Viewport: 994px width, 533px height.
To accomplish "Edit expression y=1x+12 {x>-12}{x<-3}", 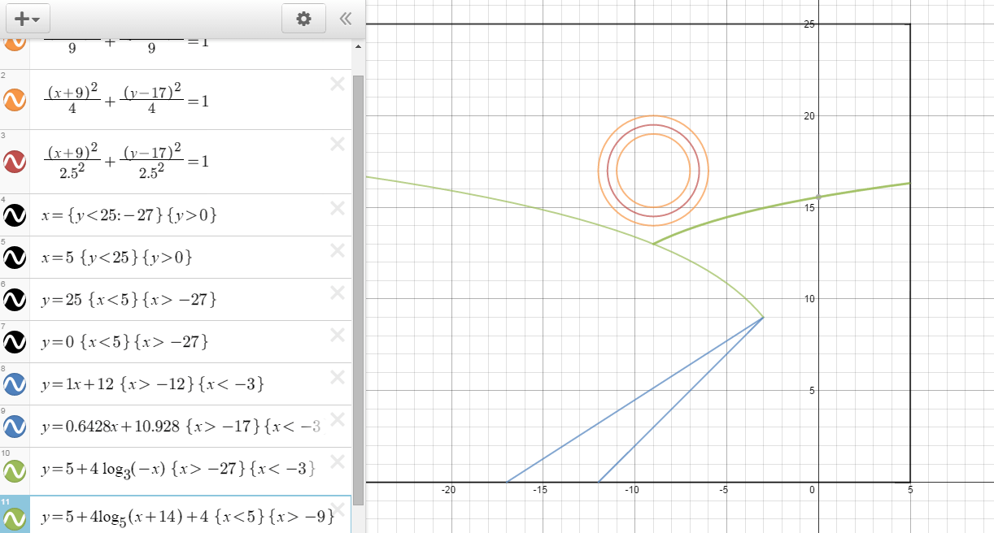I will [x=153, y=384].
